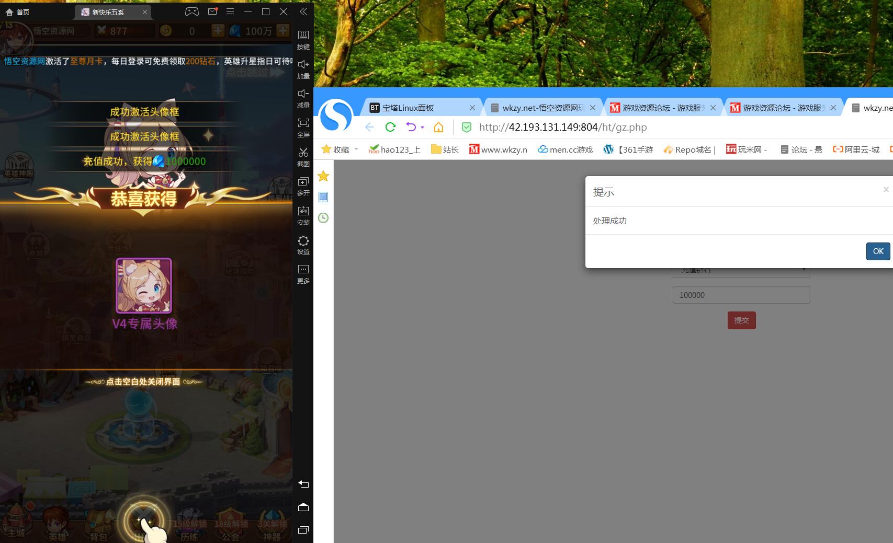Open the APK install icon
The image size is (893, 543).
point(303,211)
